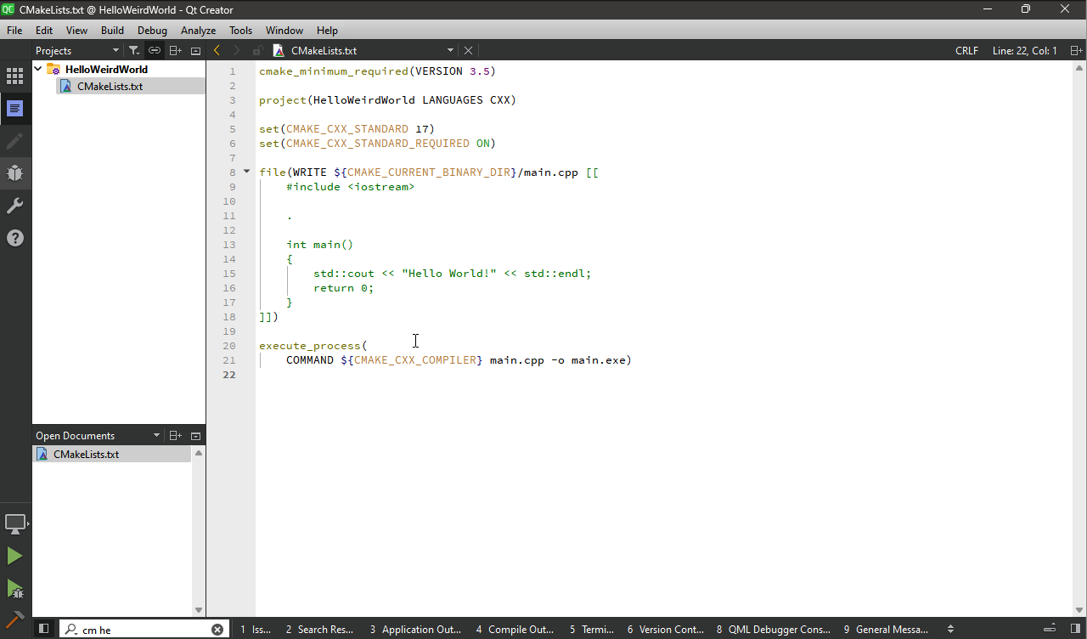This screenshot has width=1087, height=639.
Task: Start debugging with the Run-Debug icon
Action: pyautogui.click(x=14, y=588)
